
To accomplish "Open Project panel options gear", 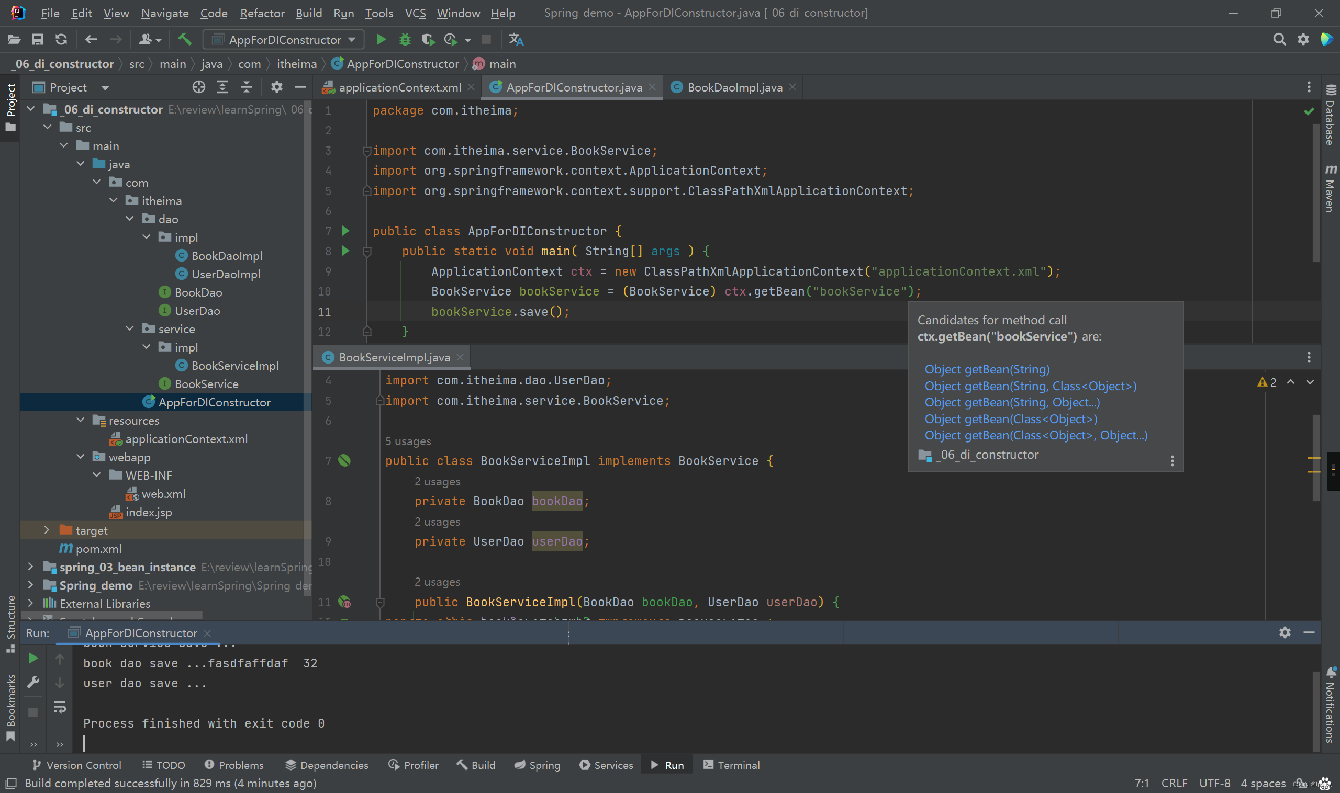I will pyautogui.click(x=276, y=87).
